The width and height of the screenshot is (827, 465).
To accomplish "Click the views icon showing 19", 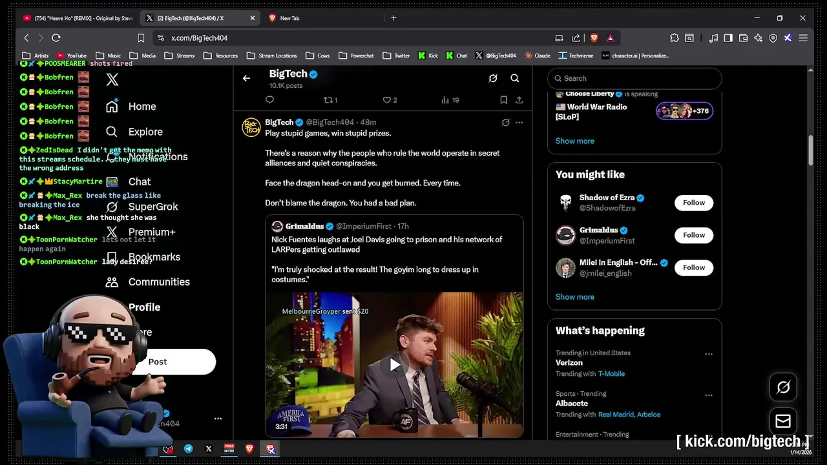I will (450, 100).
